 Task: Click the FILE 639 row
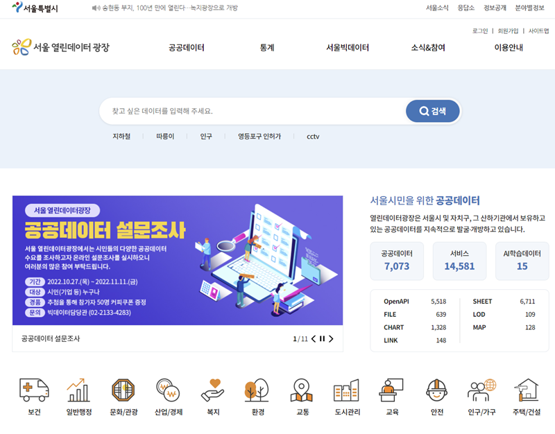pos(415,315)
